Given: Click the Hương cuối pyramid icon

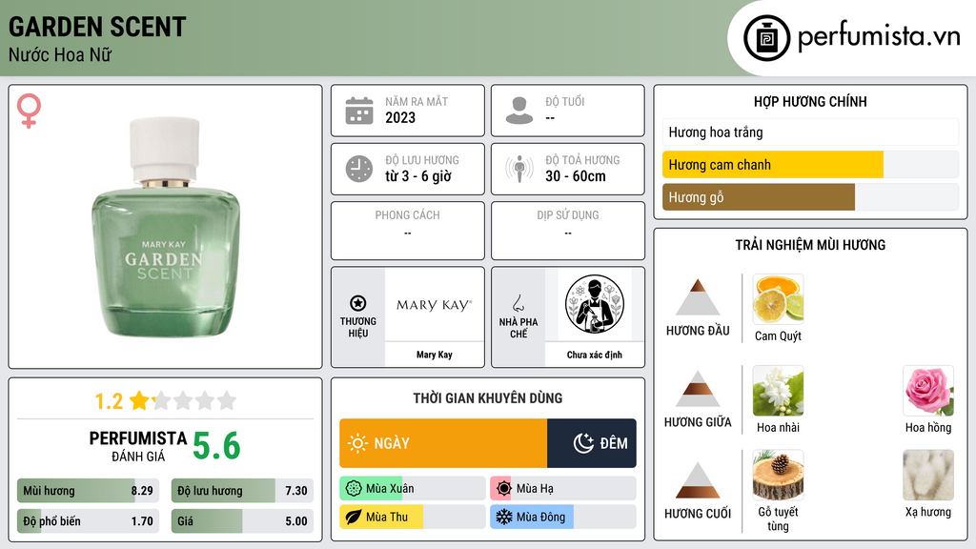Looking at the screenshot, I should (x=698, y=480).
